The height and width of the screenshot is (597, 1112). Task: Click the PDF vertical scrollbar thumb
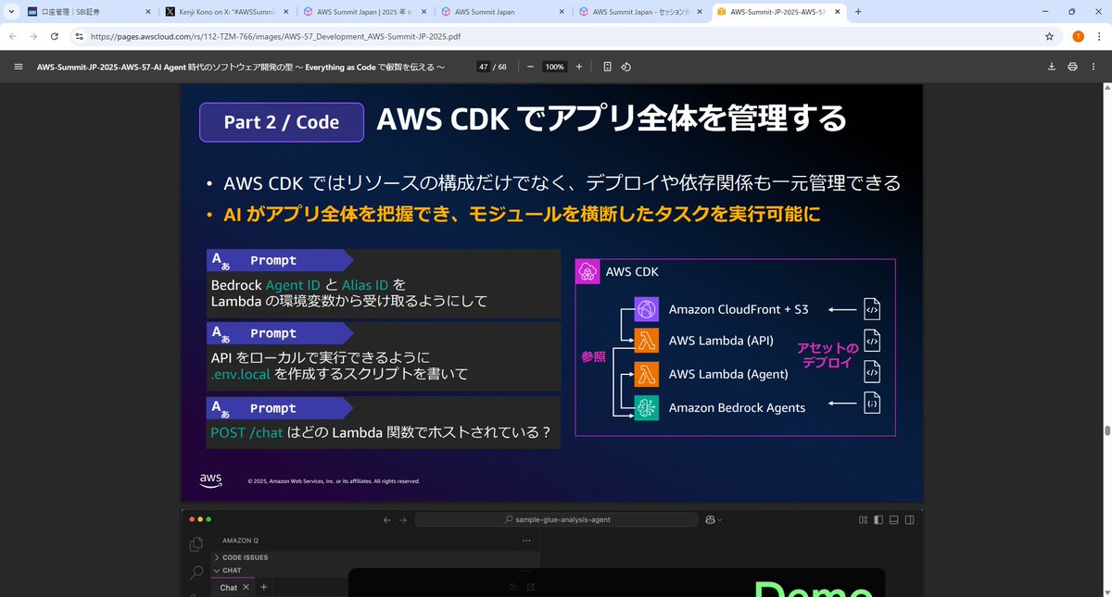pyautogui.click(x=1106, y=431)
